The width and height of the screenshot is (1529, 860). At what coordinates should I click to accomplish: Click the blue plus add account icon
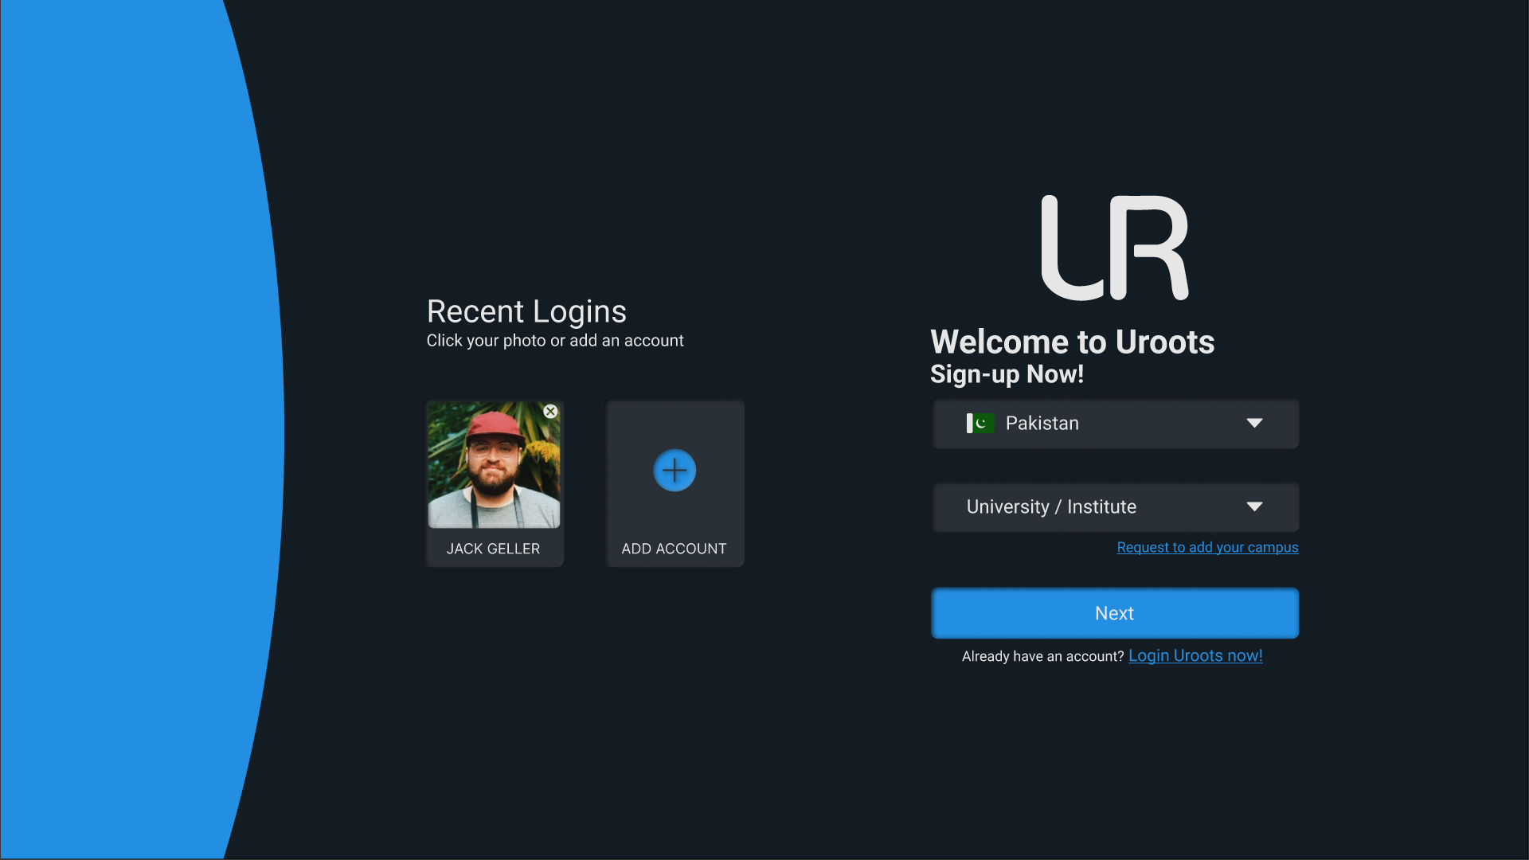click(675, 471)
